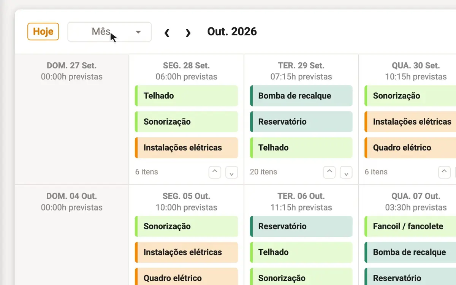Click the Hoje button
Screen dimensions: 456x285
43,32
